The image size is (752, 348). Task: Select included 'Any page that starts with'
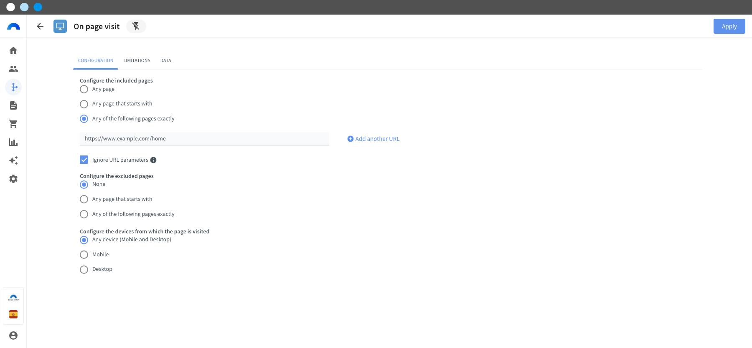[x=84, y=104]
